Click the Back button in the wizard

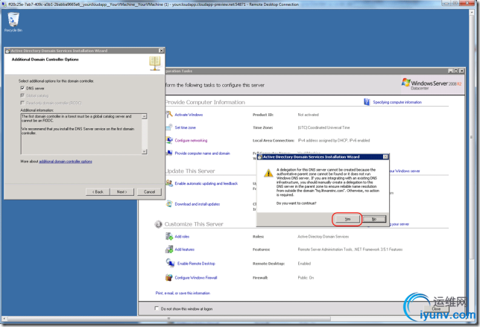point(98,191)
